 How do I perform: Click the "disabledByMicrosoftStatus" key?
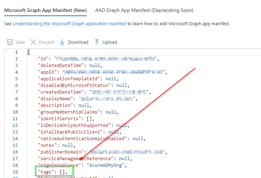click(x=74, y=85)
